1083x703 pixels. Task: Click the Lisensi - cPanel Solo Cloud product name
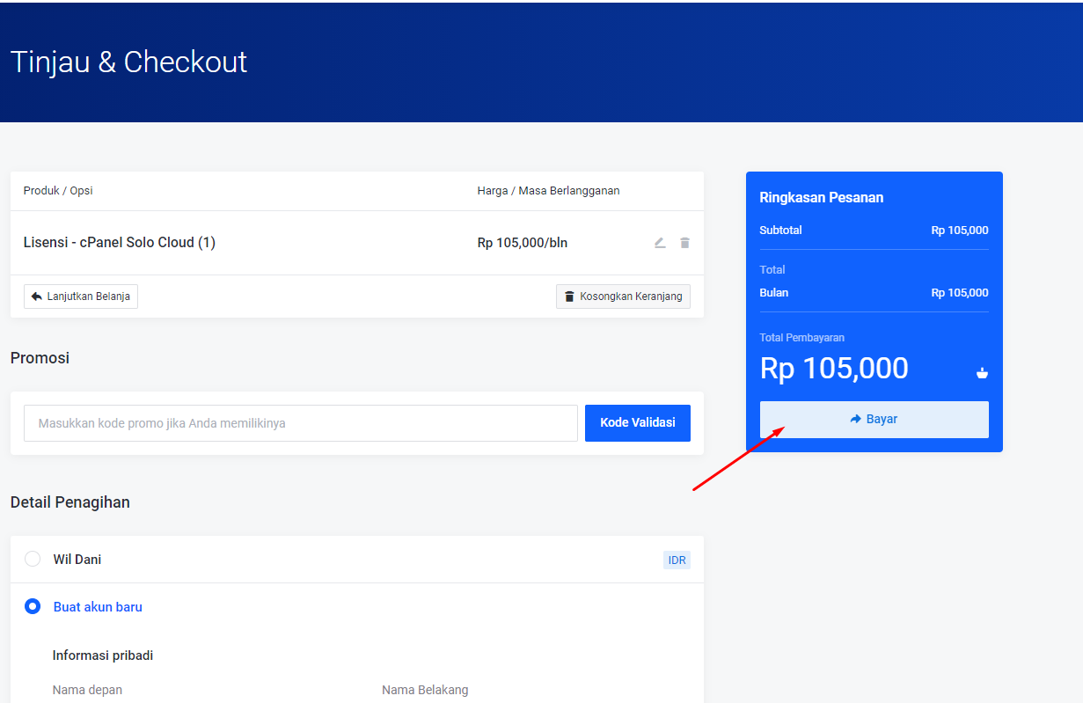coord(119,243)
